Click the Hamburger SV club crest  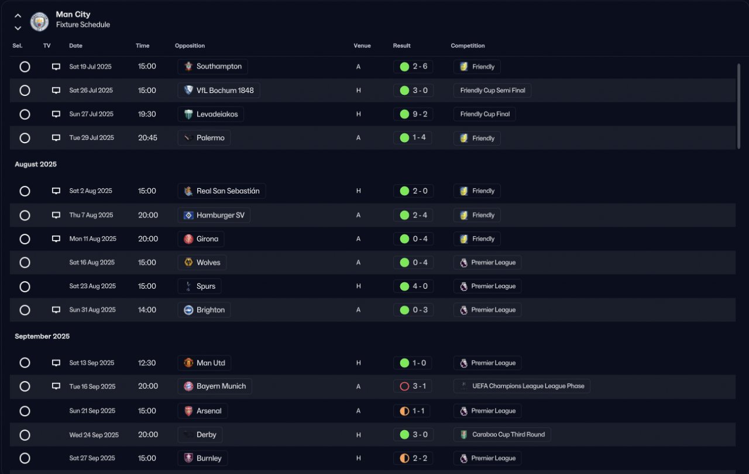point(188,215)
